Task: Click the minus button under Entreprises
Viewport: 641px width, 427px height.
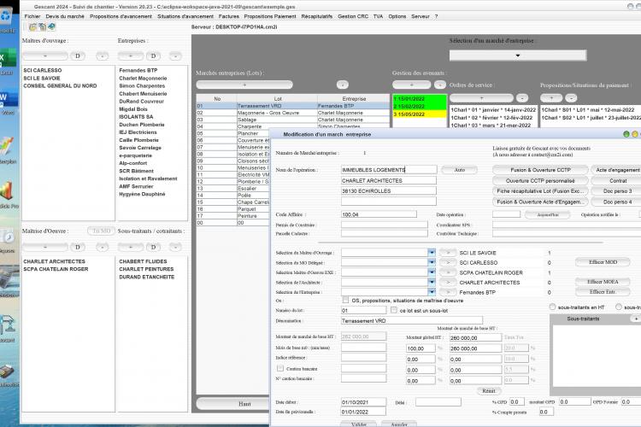Action: [175, 56]
